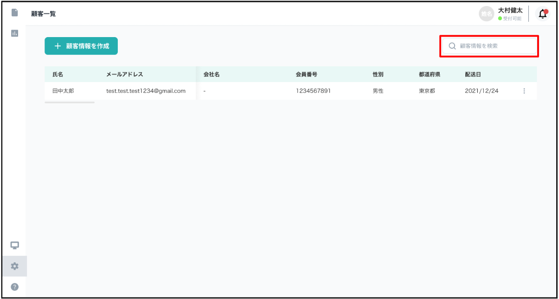Focus the 顧客情報を検索 search field
This screenshot has width=559, height=299.
click(489, 46)
